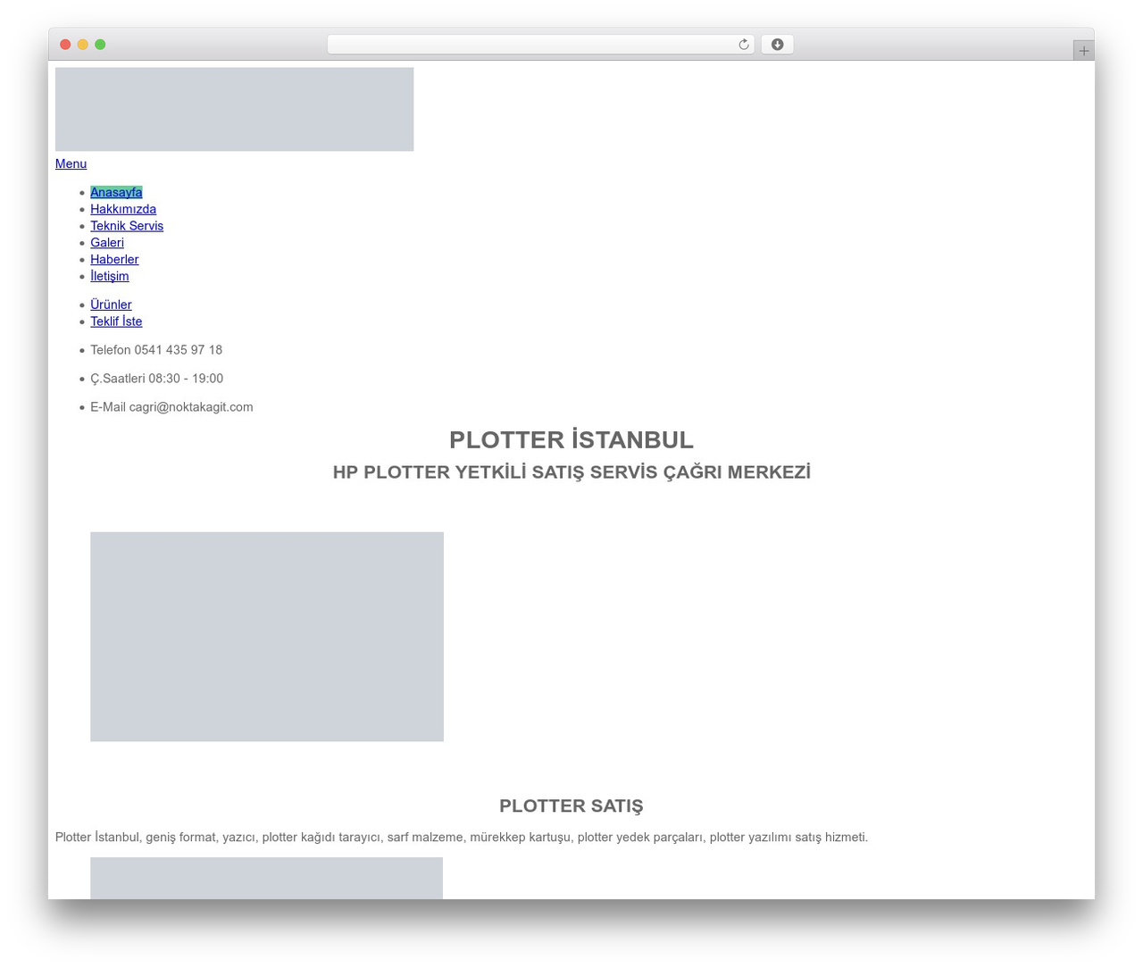This screenshot has height=968, width=1143.
Task: Open Hakkımızda page
Action: (123, 209)
